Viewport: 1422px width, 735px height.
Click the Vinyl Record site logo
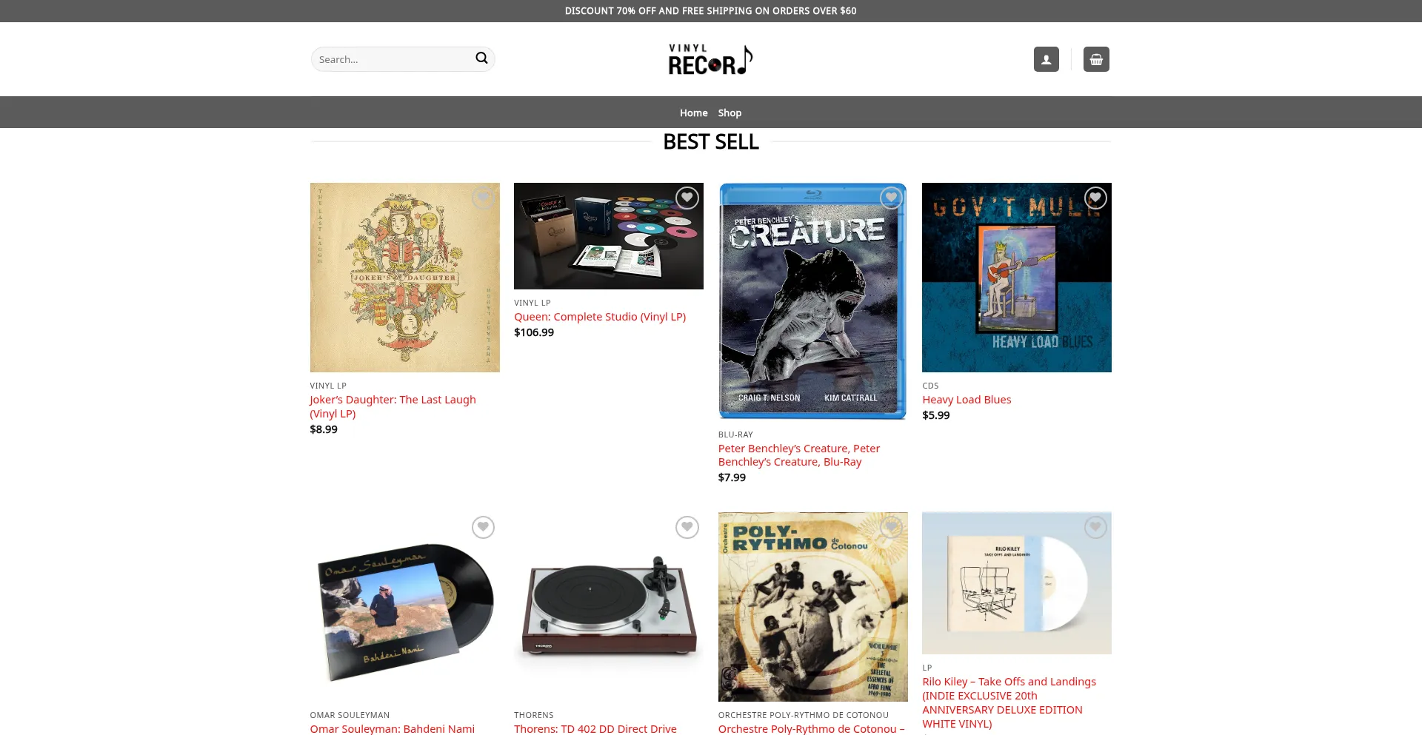pos(710,59)
